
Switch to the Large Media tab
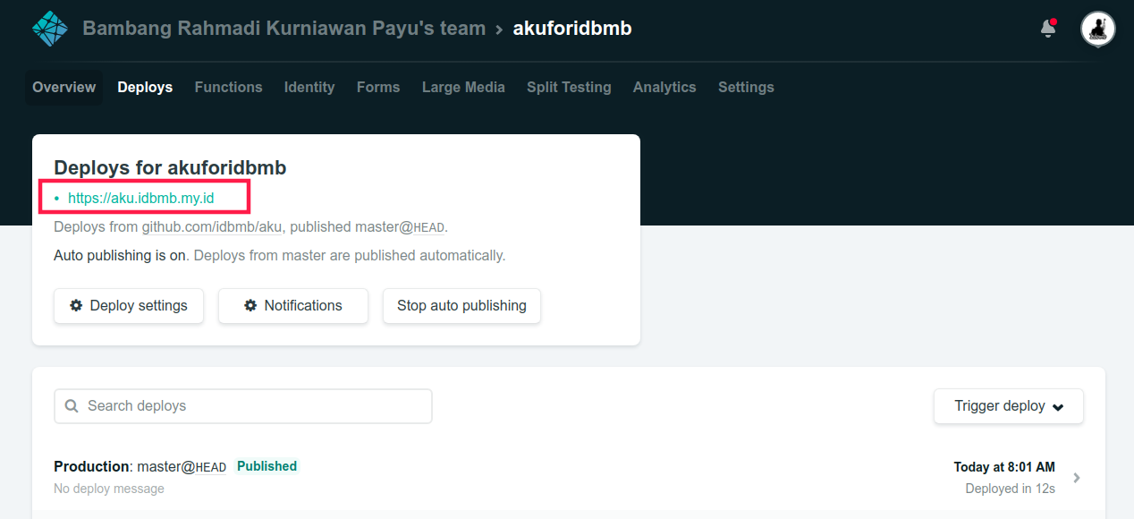(463, 87)
